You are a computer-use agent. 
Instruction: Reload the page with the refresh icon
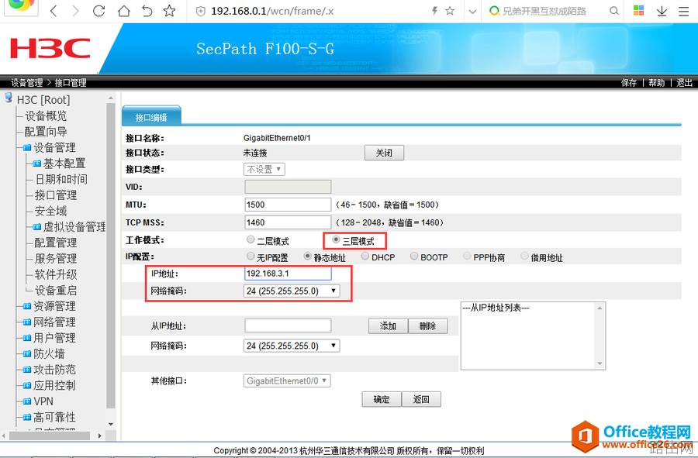coord(98,11)
